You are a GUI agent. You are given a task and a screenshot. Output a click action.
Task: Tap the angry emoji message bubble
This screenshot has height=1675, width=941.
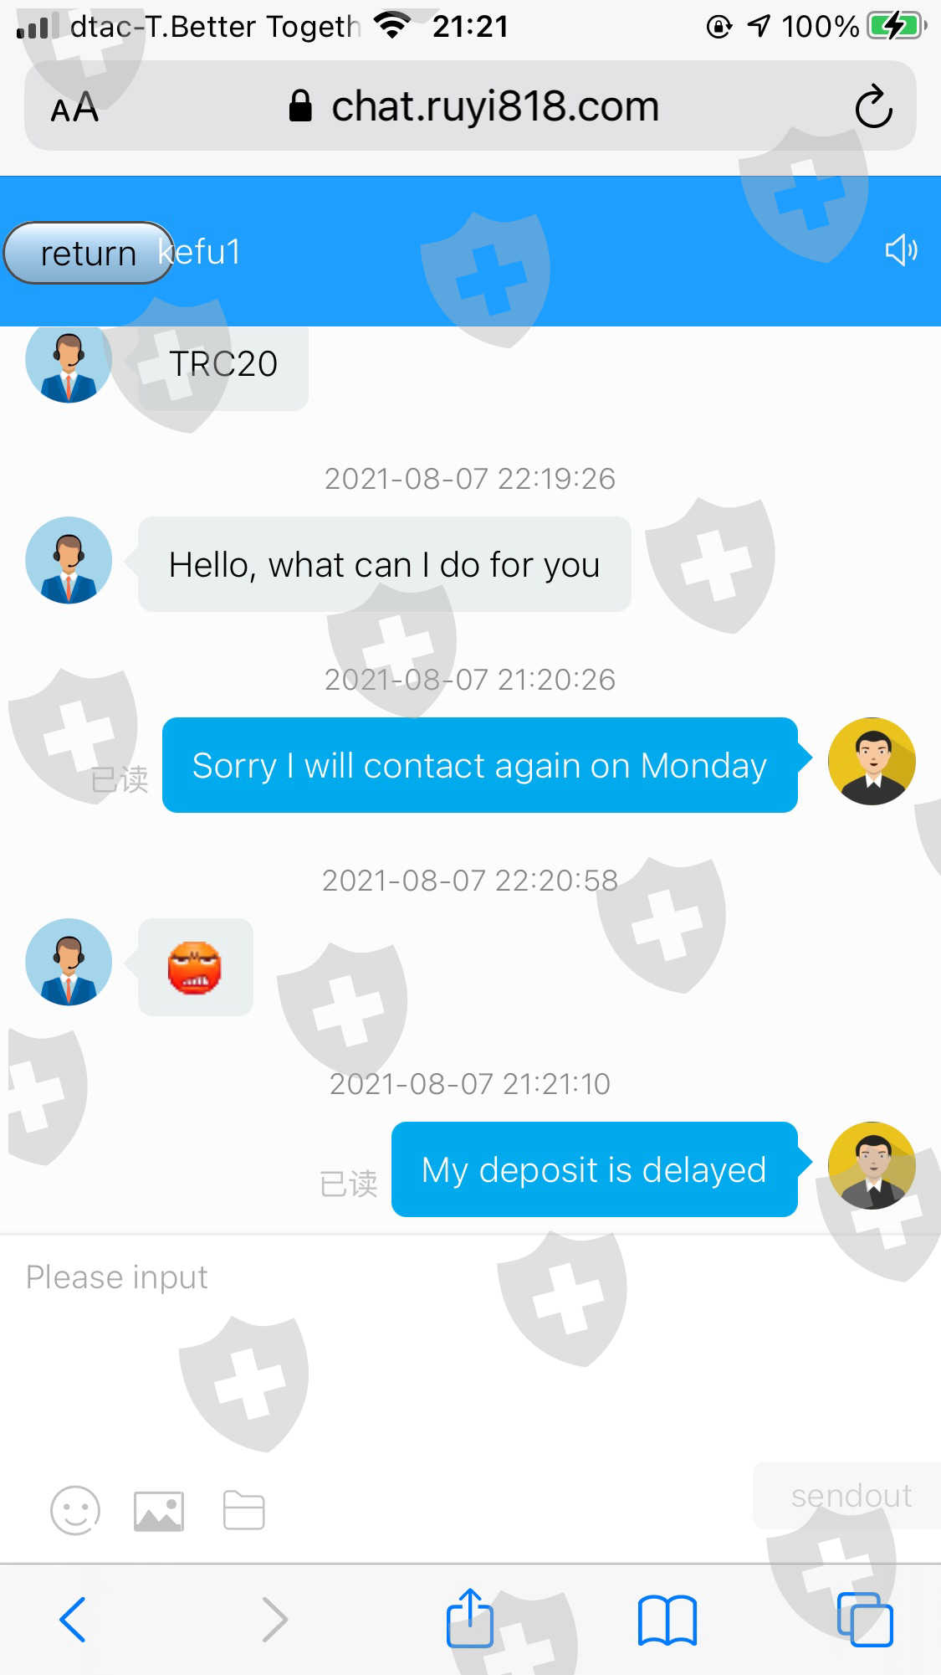(x=196, y=967)
